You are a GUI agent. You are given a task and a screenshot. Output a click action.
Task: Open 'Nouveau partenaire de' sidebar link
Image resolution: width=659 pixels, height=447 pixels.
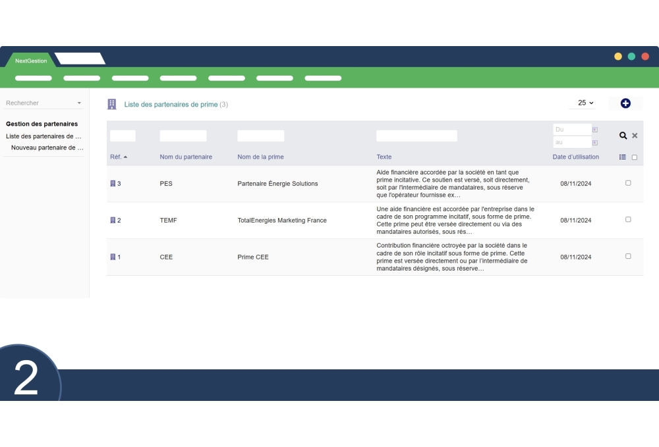point(47,147)
